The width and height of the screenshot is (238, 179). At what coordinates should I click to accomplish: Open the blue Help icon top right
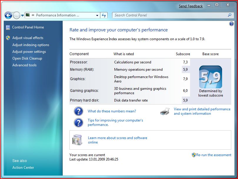tap(231, 24)
